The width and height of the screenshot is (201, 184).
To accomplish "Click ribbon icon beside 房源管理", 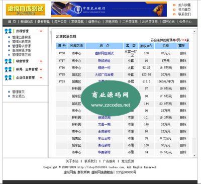I will pyautogui.click(x=8, y=31).
